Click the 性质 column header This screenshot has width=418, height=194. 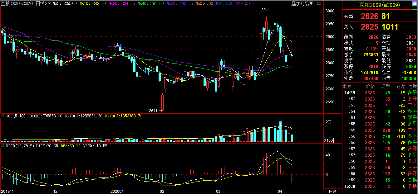(x=412, y=86)
